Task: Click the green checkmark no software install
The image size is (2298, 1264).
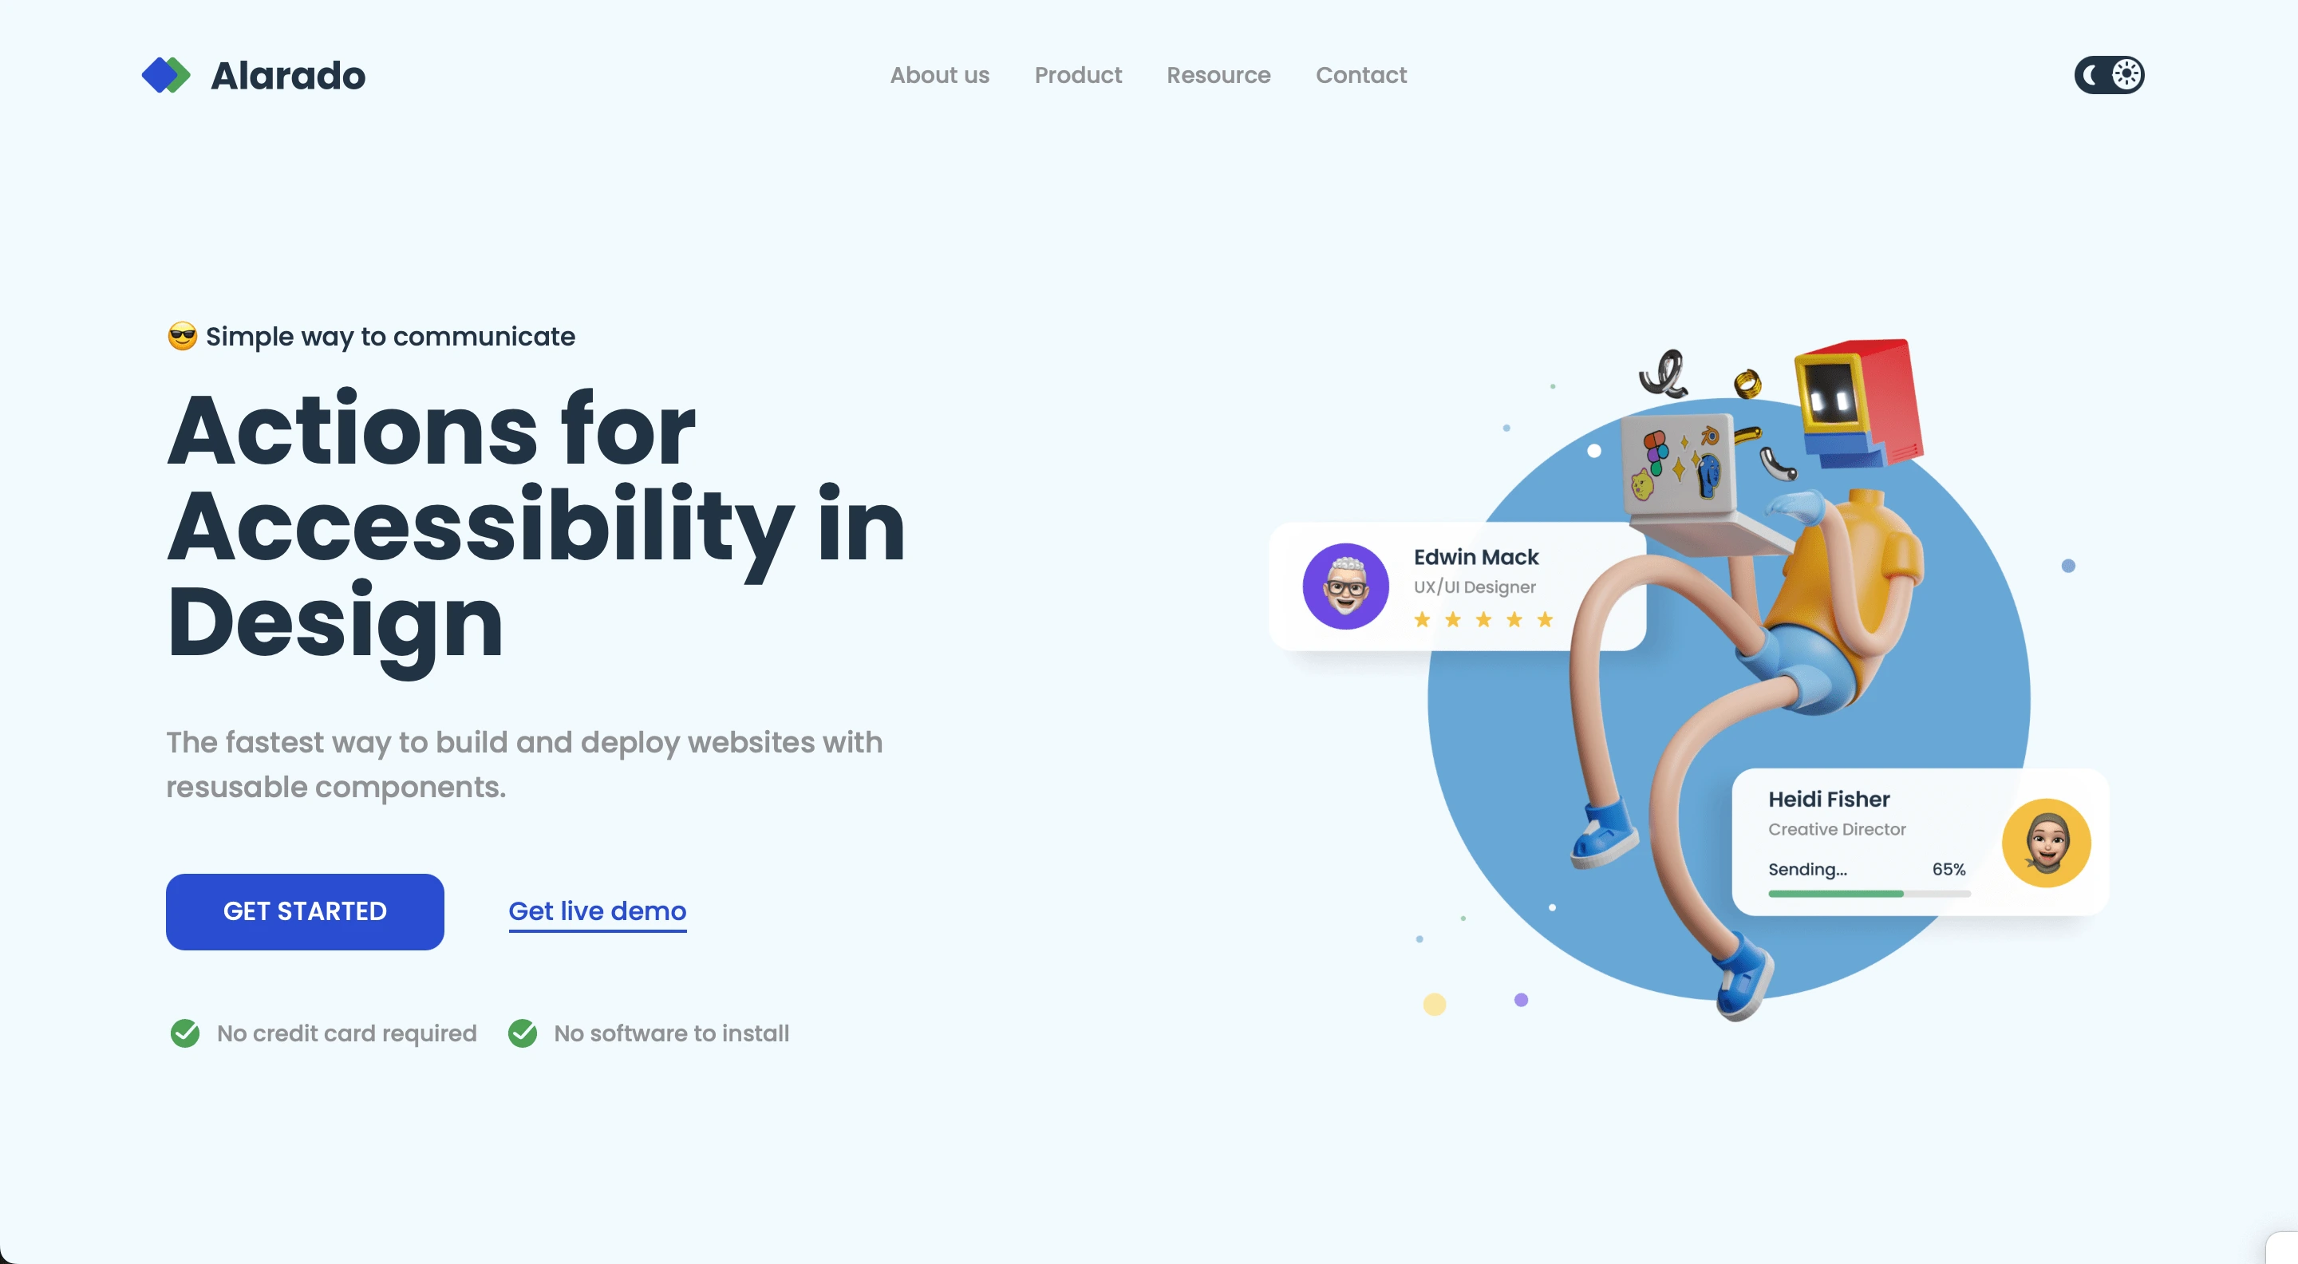Action: [524, 1032]
